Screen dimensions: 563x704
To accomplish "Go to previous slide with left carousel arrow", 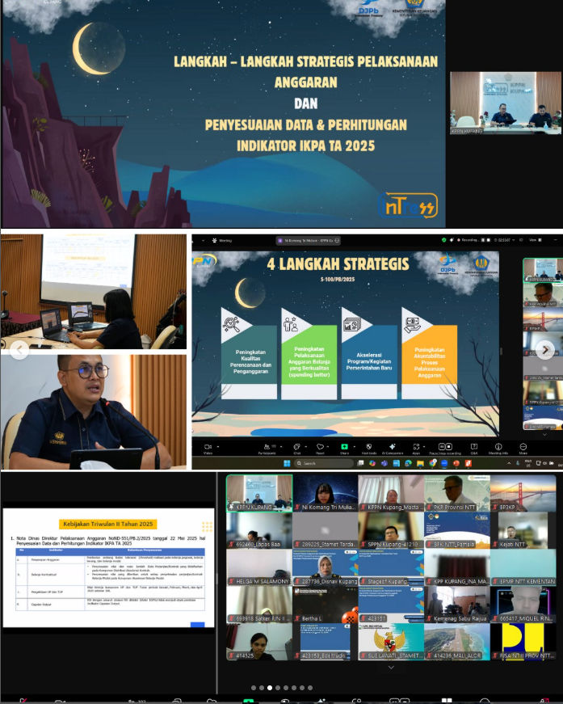I will [x=19, y=350].
